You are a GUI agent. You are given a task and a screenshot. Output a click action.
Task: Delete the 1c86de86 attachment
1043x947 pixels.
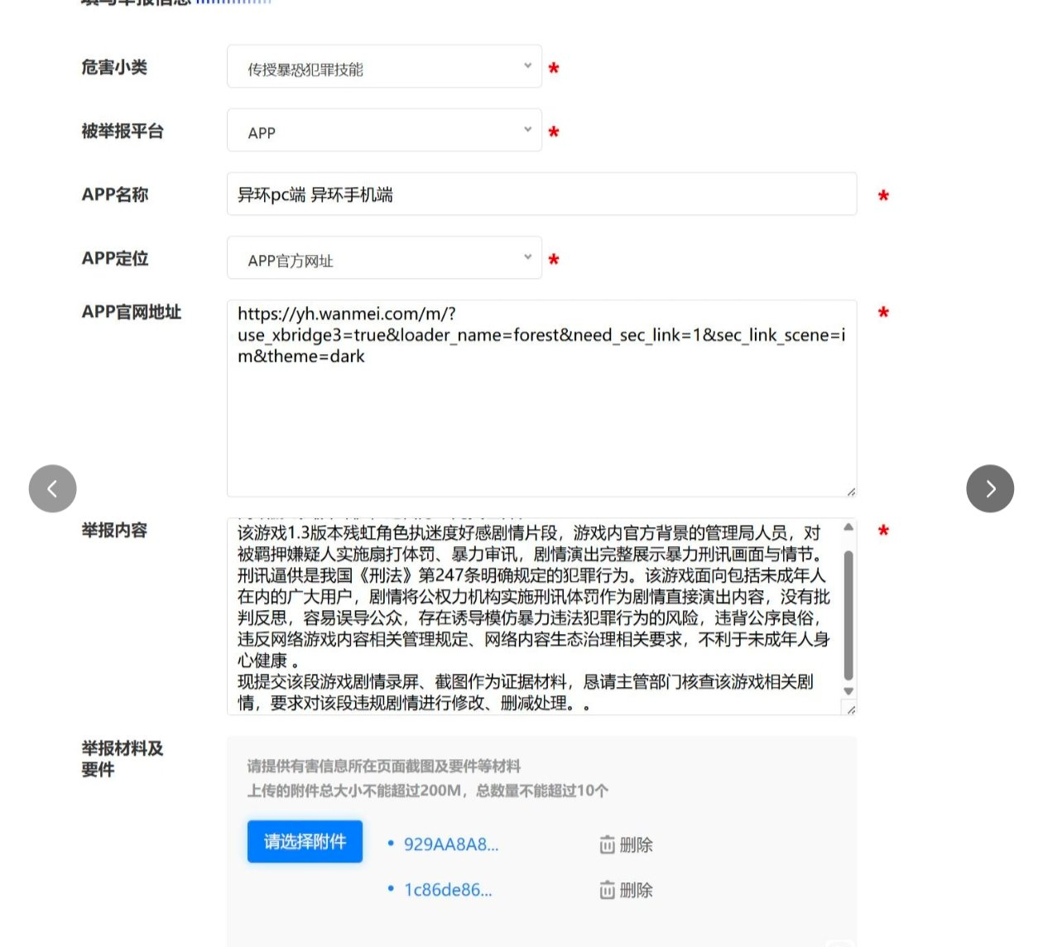click(x=626, y=890)
